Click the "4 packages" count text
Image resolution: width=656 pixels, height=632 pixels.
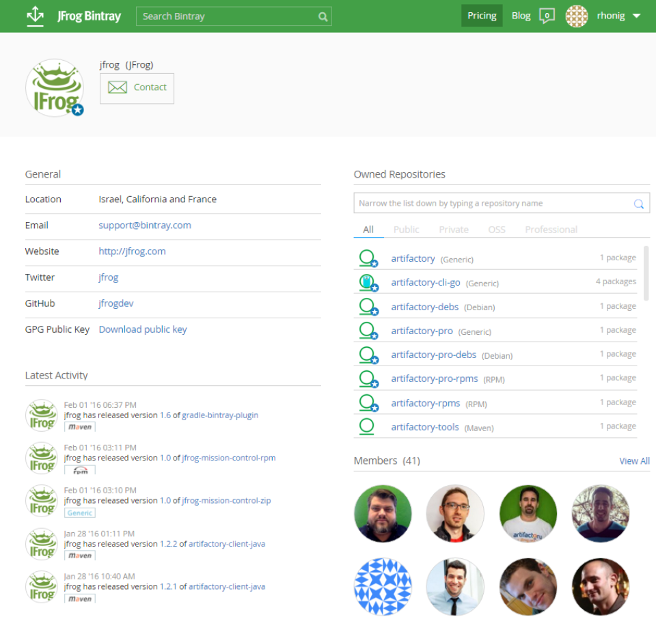(616, 282)
